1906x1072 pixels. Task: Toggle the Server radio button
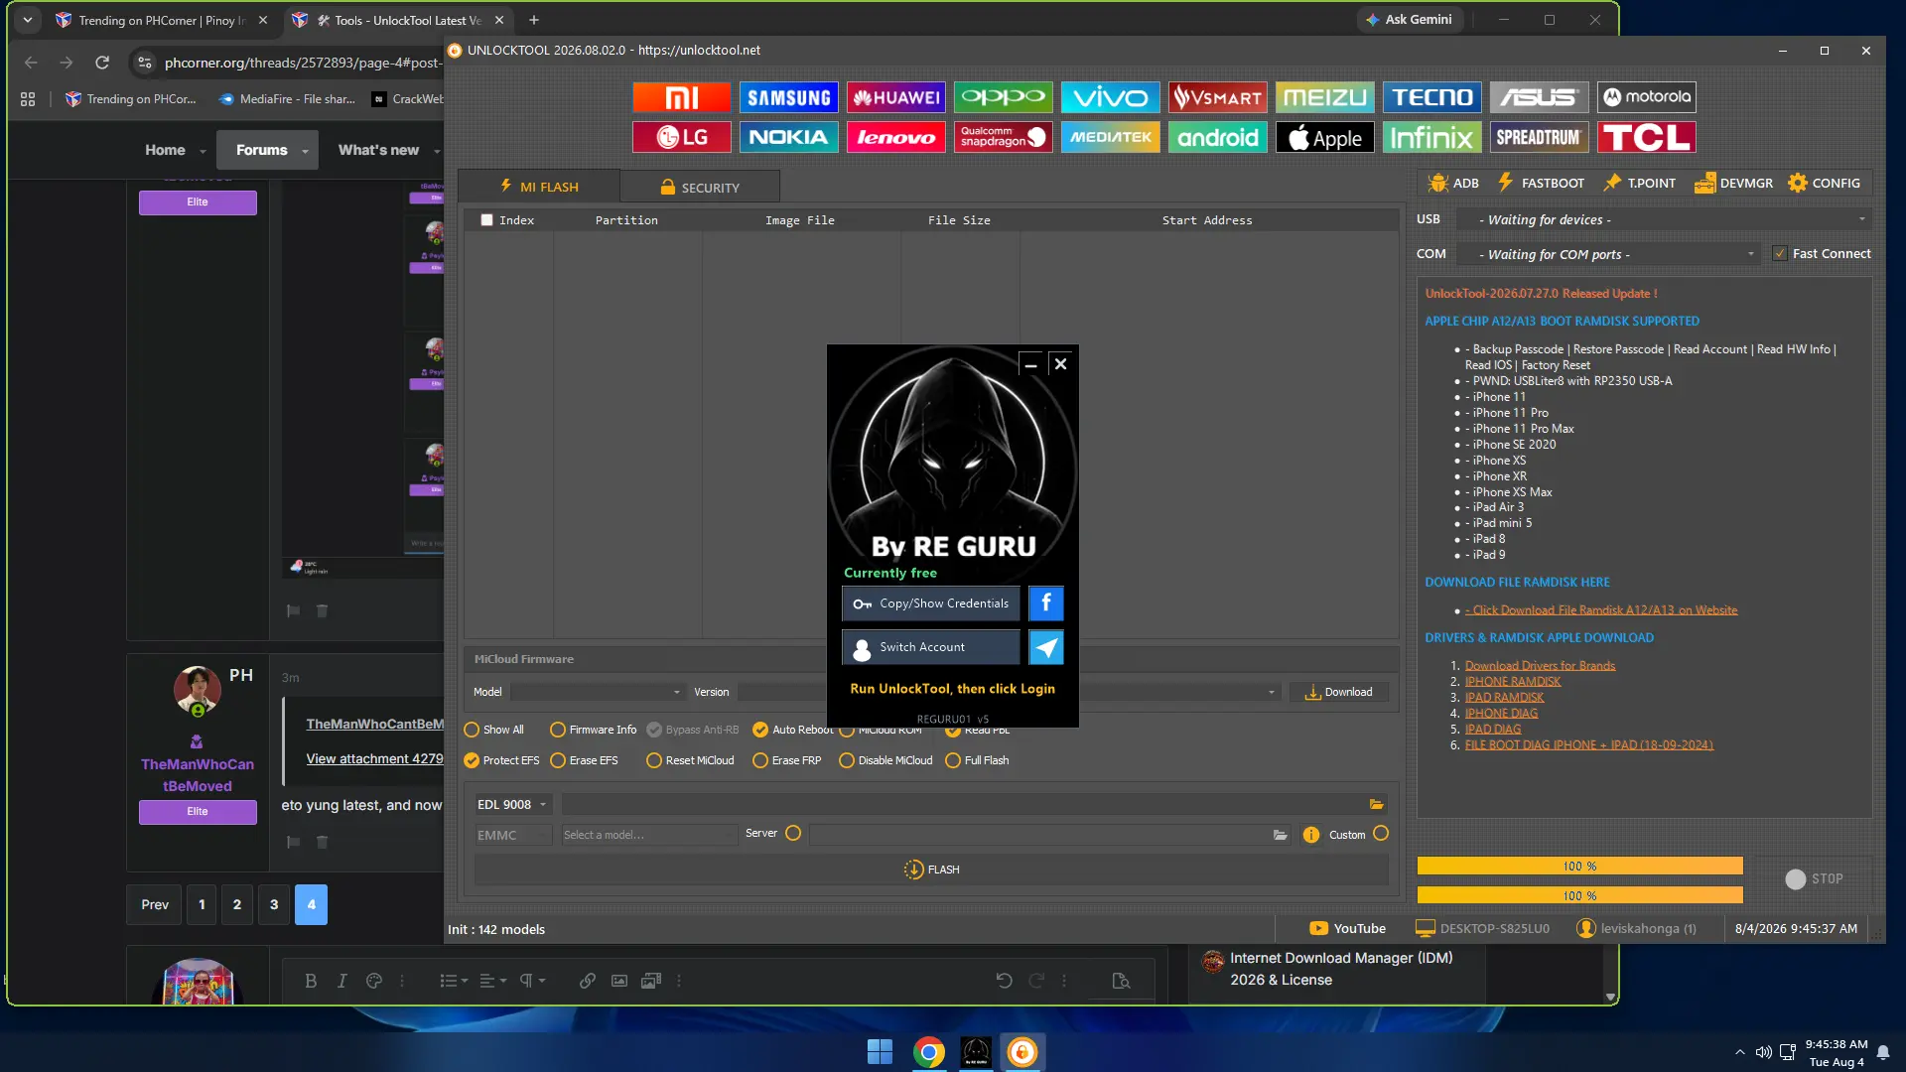coord(793,834)
